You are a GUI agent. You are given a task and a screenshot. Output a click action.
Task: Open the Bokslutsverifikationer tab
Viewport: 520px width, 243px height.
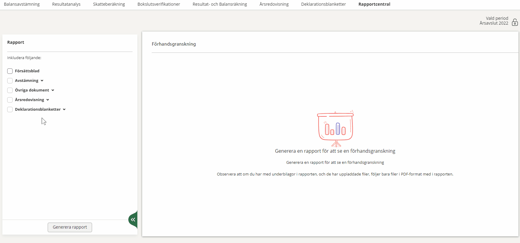(159, 4)
